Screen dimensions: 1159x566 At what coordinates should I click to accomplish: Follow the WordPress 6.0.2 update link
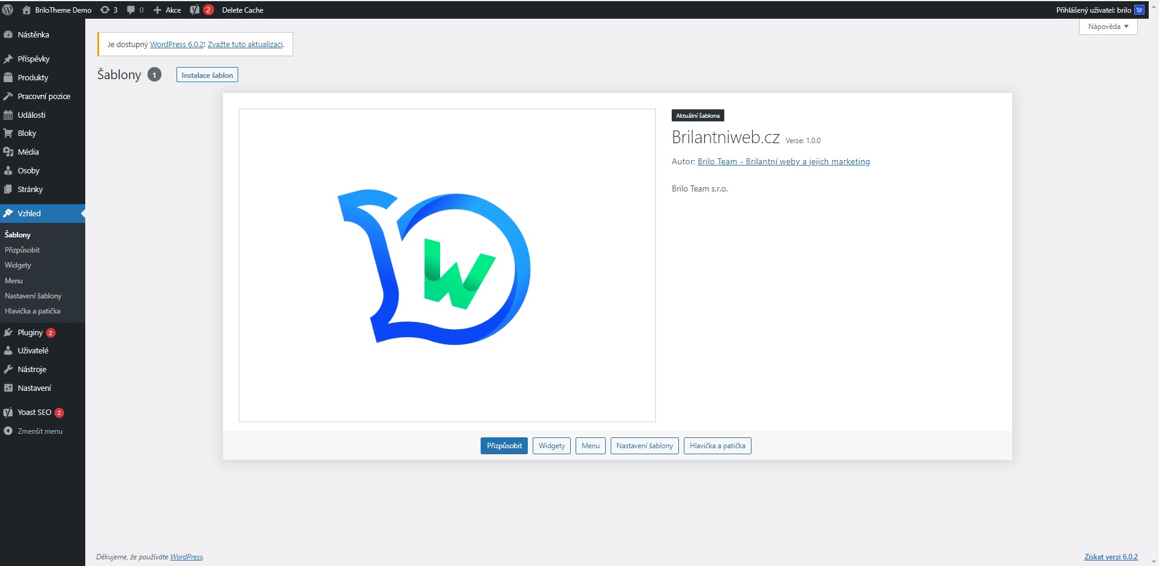coord(177,45)
